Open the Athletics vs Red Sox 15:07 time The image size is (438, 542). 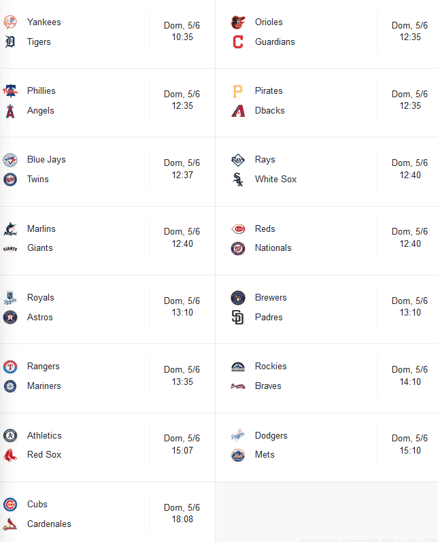pos(182,445)
